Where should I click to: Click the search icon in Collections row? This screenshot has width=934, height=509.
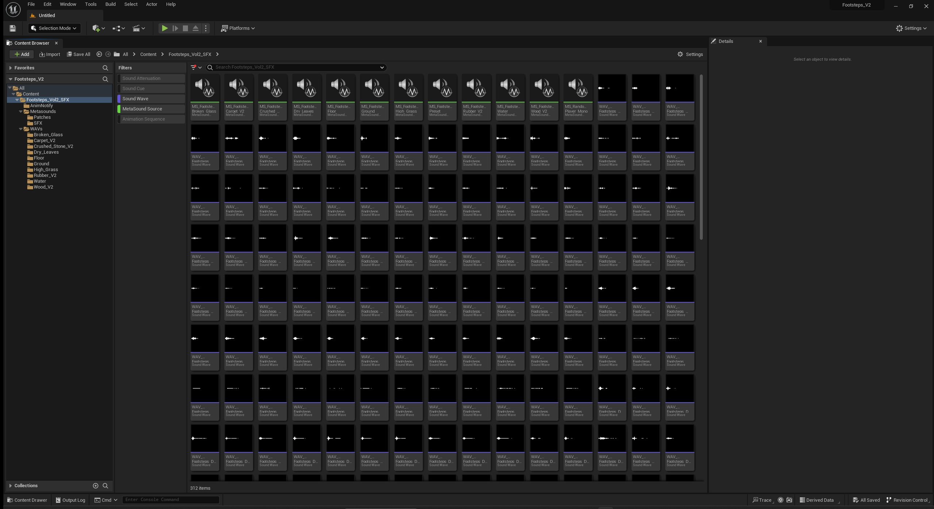pos(105,486)
